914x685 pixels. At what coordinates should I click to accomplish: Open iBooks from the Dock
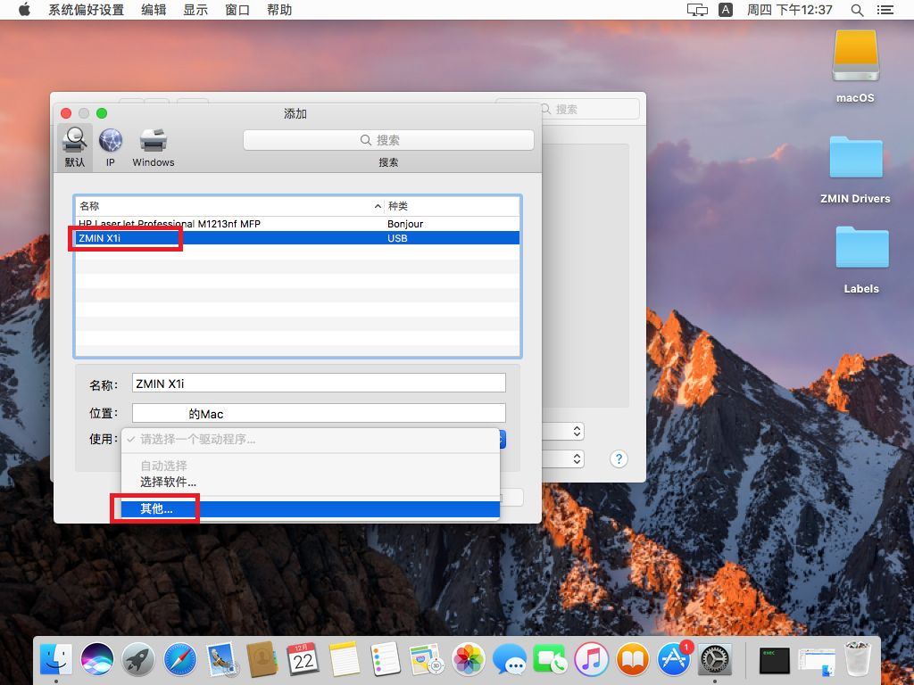coord(633,659)
